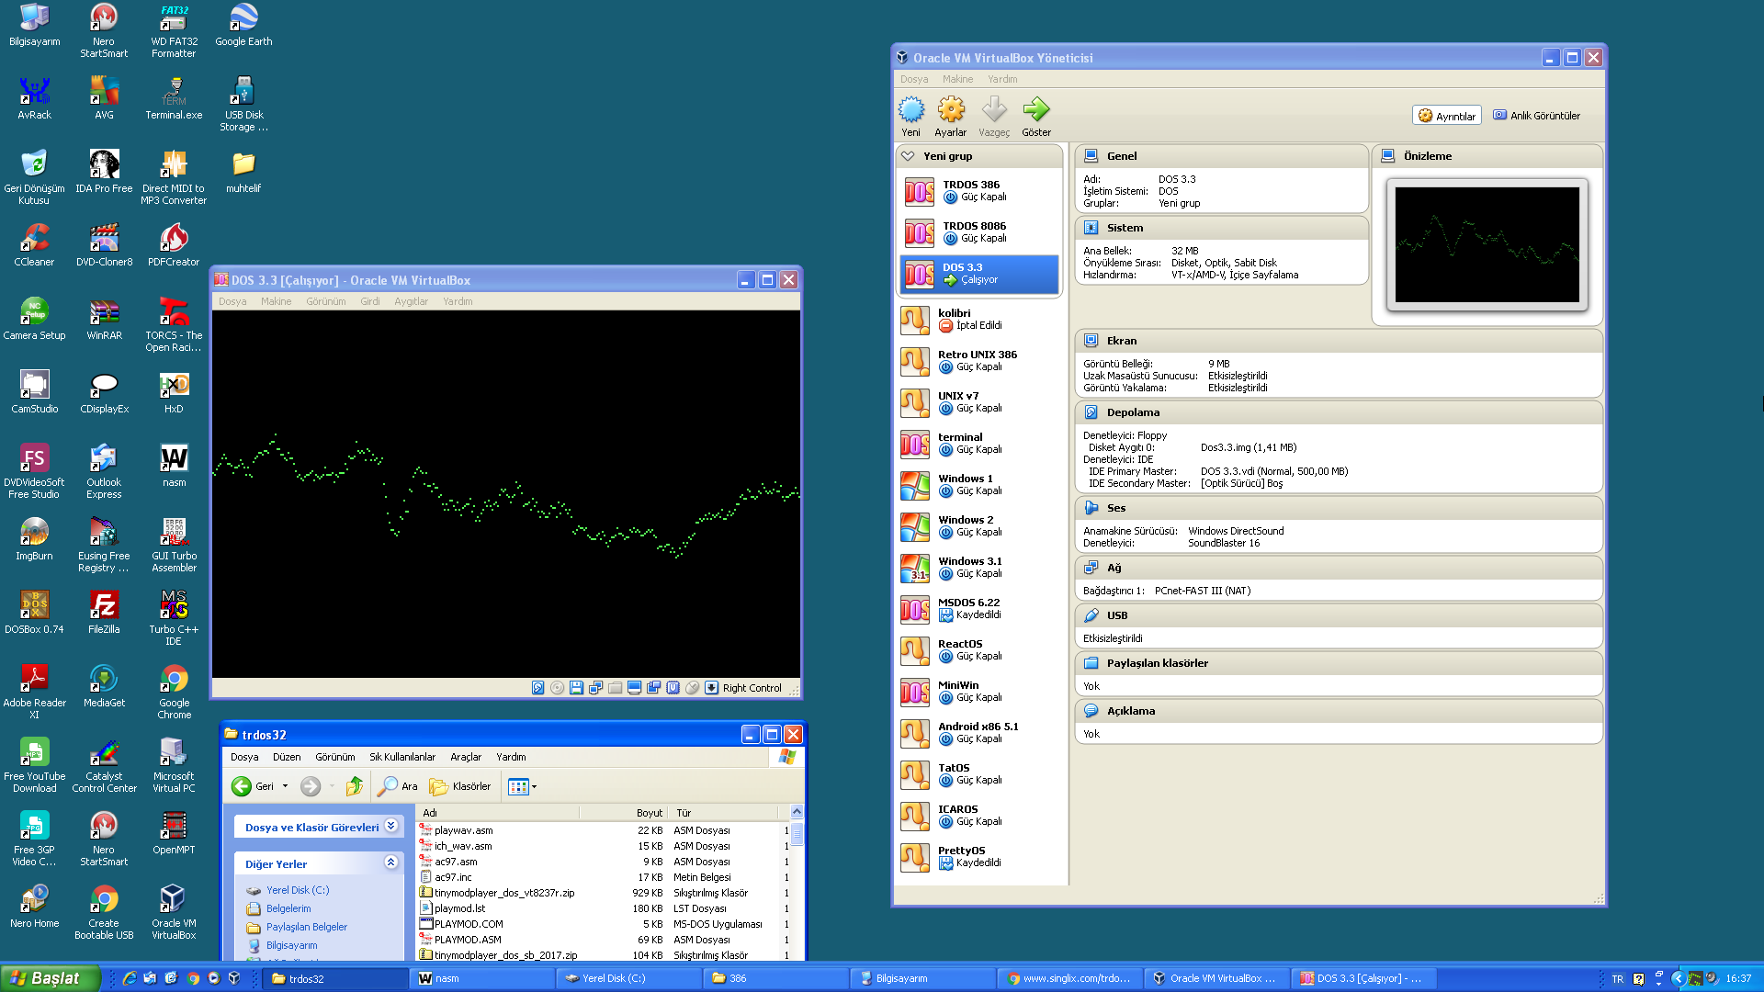Click the optical disc icon in VM status bar
The width and height of the screenshot is (1764, 992).
(558, 688)
